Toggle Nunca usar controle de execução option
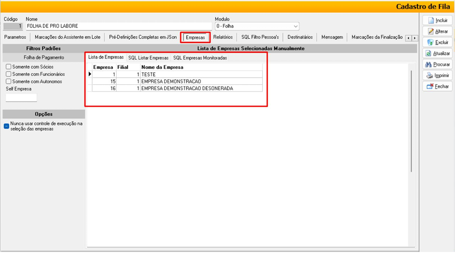Image resolution: width=455 pixels, height=253 pixels. tap(6, 126)
